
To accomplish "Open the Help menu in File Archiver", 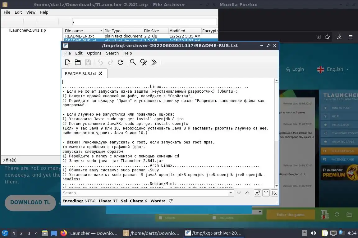I will pos(44,12).
